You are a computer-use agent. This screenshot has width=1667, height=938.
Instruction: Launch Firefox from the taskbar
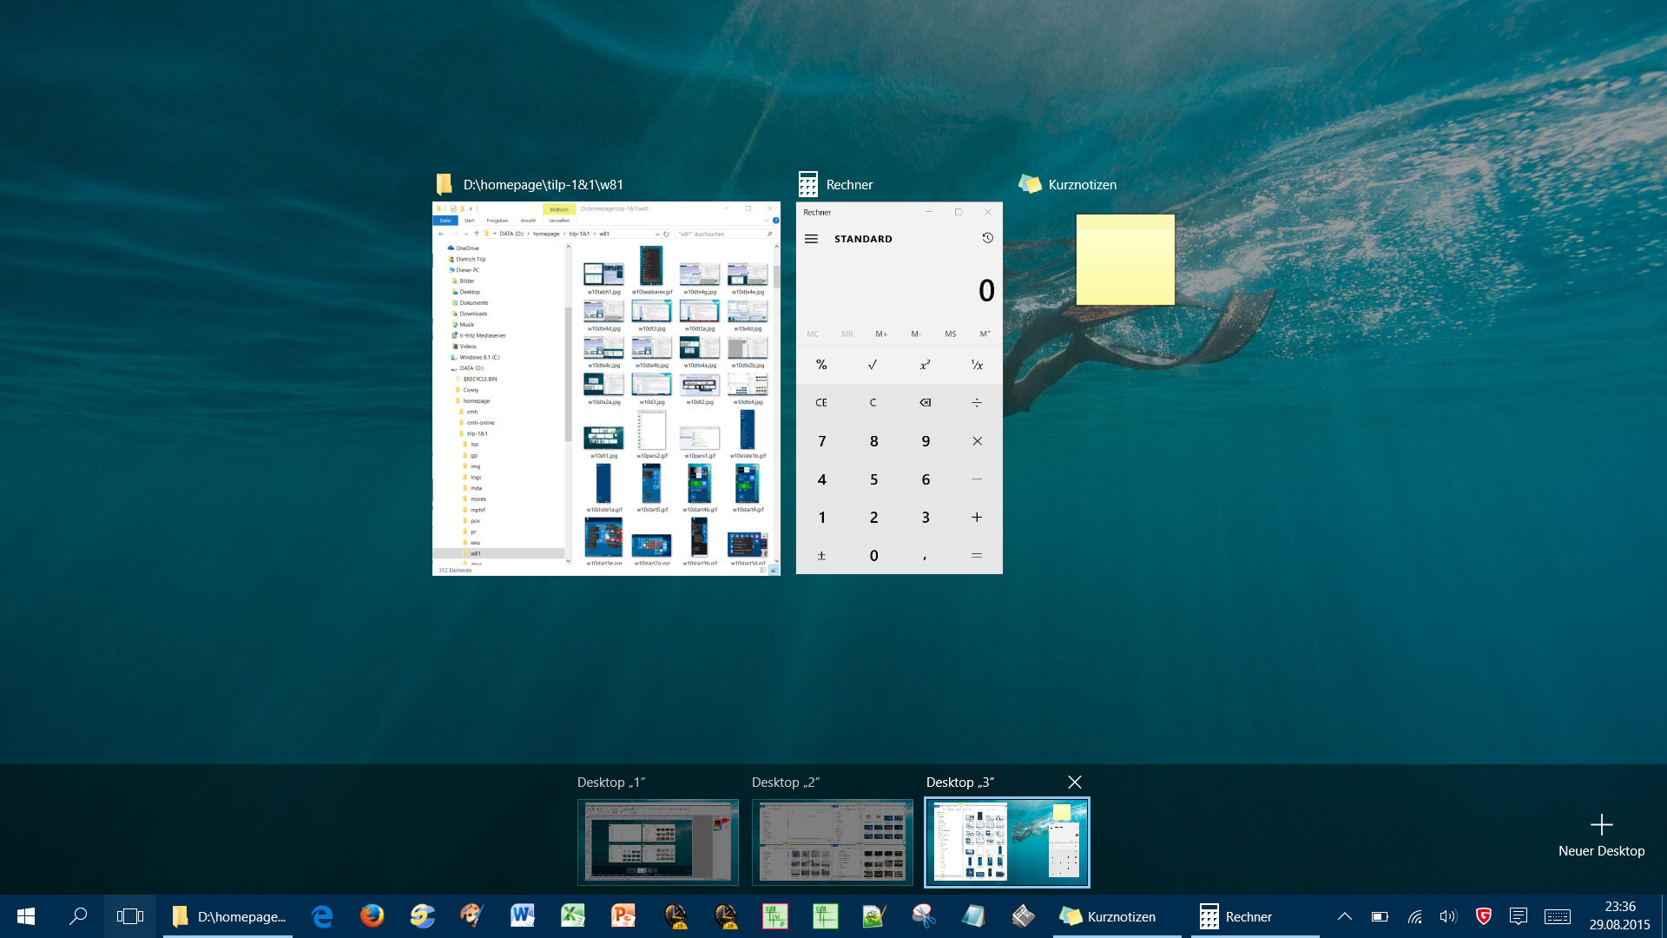pyautogui.click(x=372, y=916)
